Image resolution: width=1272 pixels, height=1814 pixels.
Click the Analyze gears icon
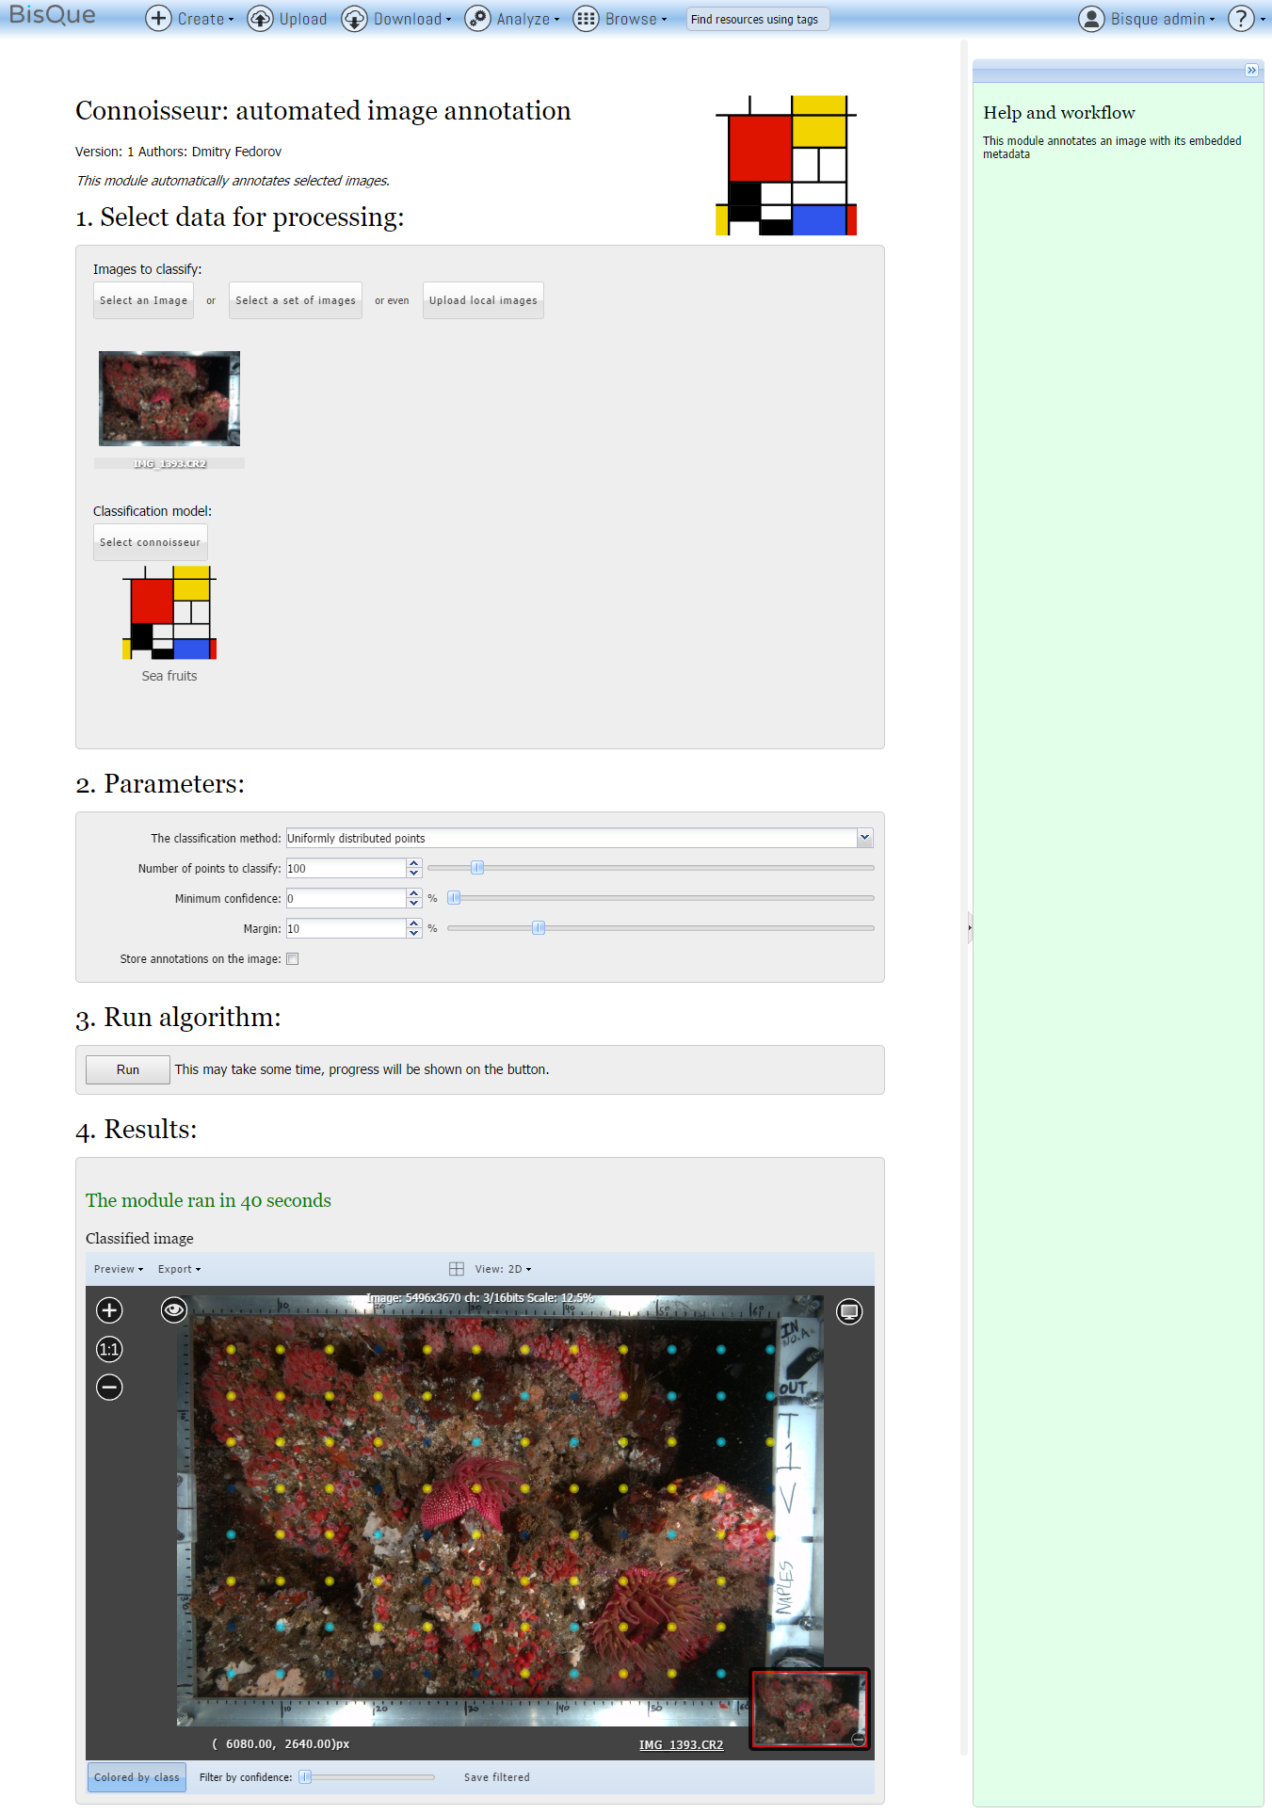tap(477, 19)
